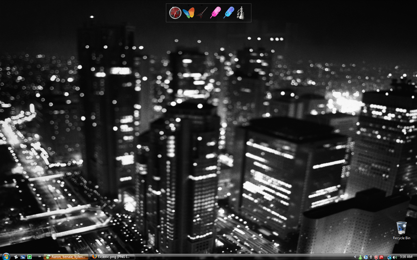Open the green Messenger buddy tray icon
Viewport: 417px width, 260px height.
pos(360,257)
